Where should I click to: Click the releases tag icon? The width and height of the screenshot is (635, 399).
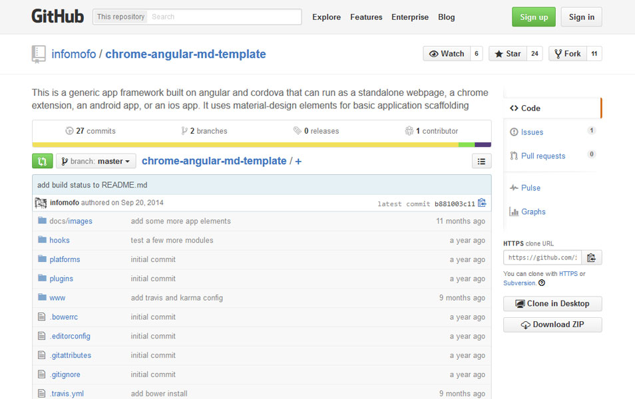click(298, 131)
